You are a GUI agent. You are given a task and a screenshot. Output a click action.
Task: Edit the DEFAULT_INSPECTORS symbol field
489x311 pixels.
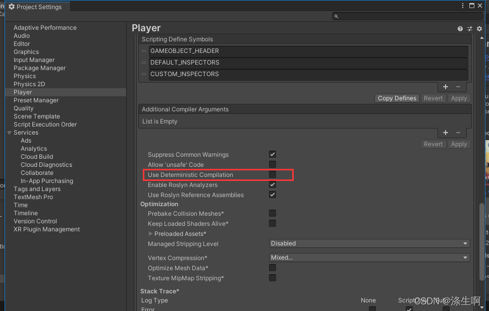point(308,63)
